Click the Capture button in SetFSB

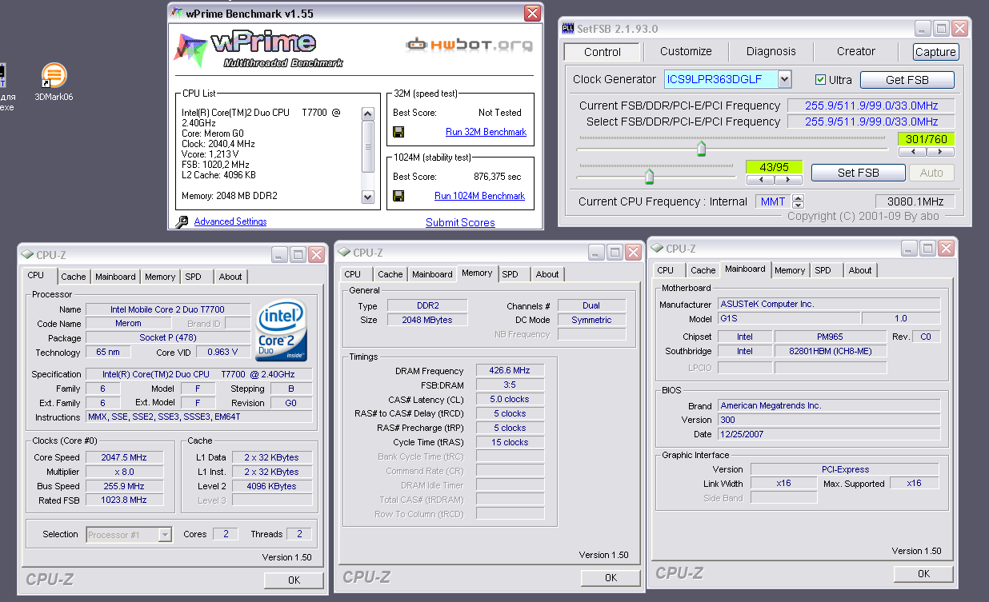(x=935, y=52)
